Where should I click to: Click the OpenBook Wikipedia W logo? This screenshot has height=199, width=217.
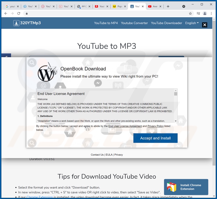[x=48, y=72]
